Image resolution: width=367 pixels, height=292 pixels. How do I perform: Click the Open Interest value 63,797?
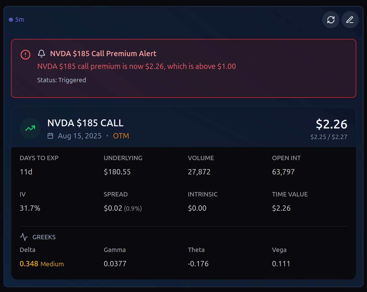click(x=283, y=172)
